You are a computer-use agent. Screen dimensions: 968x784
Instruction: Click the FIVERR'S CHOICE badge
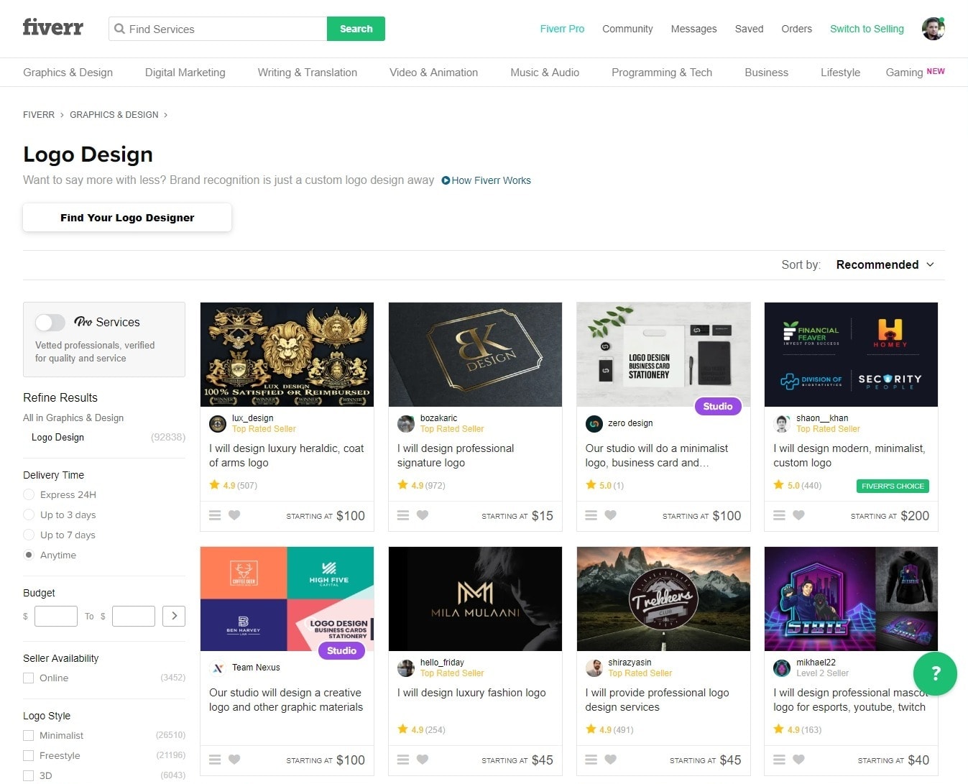pos(893,486)
